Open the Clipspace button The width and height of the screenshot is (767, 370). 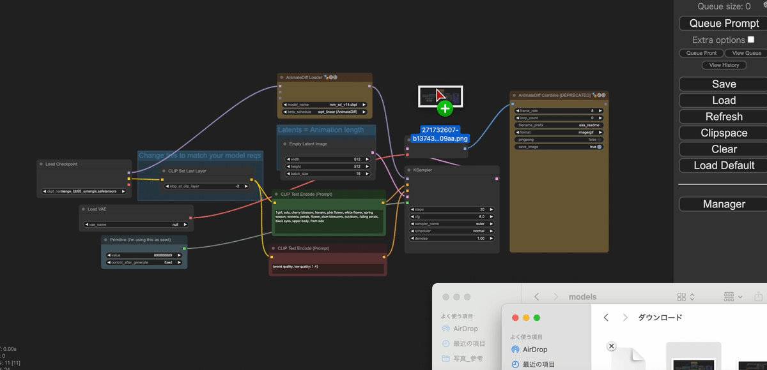[x=724, y=133]
